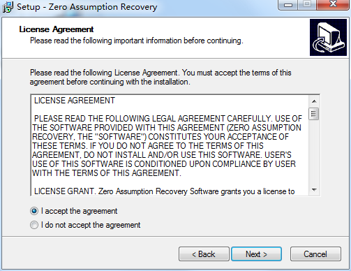This screenshot has height=271, width=351.
Task: Click the empty scrollbar track below the thumb
Action: tap(314, 152)
